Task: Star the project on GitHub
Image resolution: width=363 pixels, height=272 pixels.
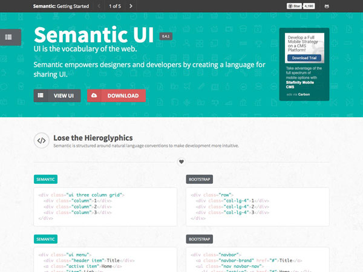Action: [294, 6]
